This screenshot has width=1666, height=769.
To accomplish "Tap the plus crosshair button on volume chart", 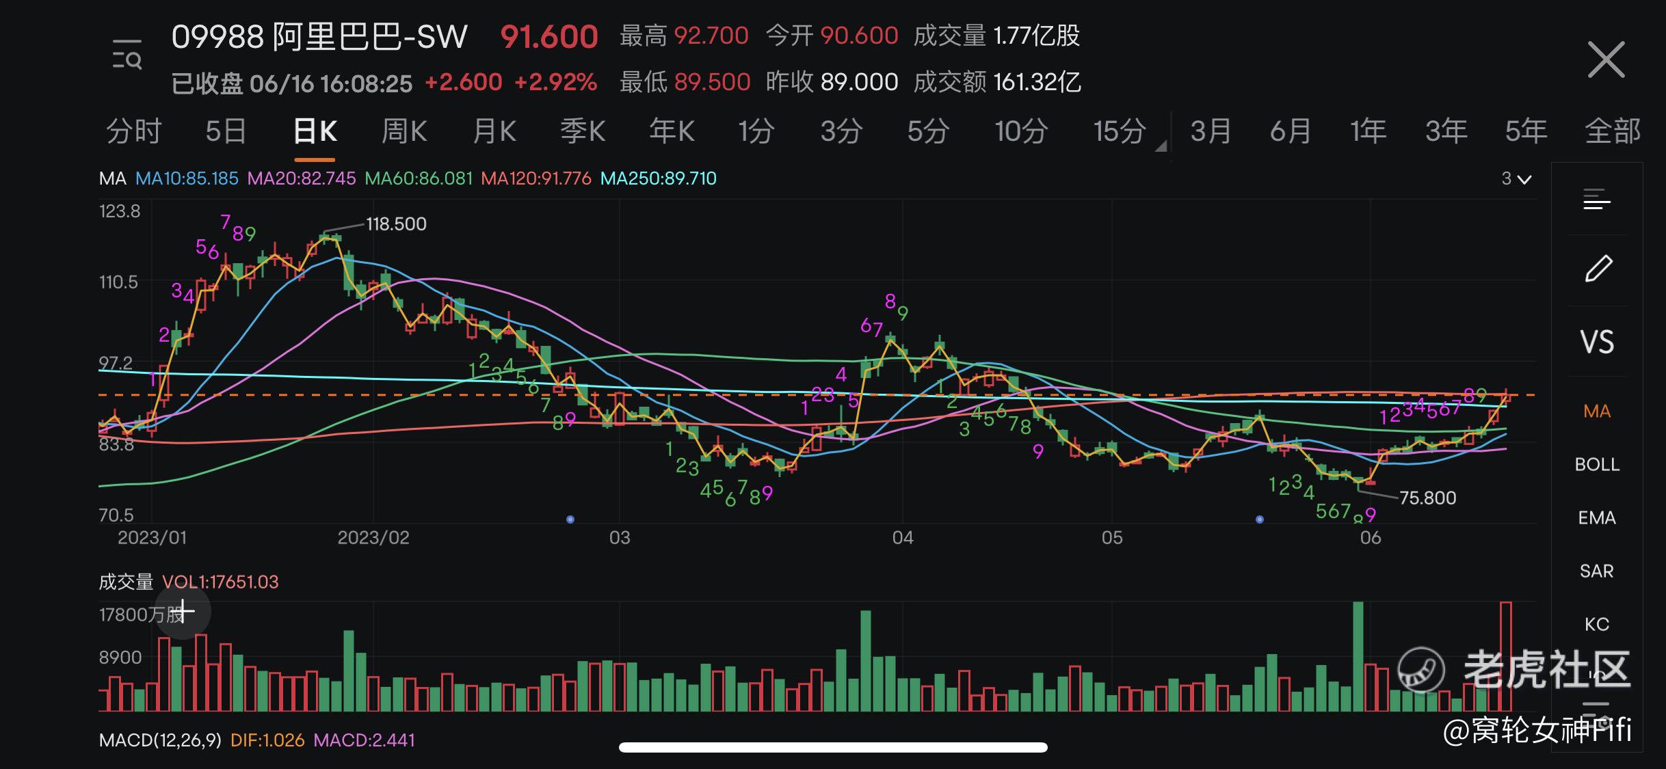I will pyautogui.click(x=183, y=611).
